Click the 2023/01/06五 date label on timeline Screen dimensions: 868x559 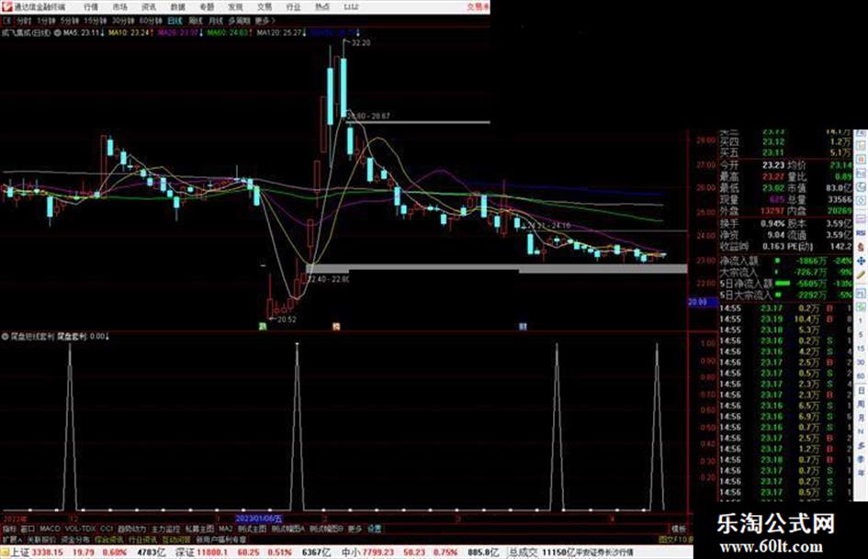tap(259, 519)
